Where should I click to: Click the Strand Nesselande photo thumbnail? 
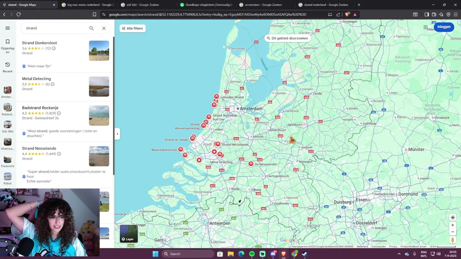coord(99,156)
